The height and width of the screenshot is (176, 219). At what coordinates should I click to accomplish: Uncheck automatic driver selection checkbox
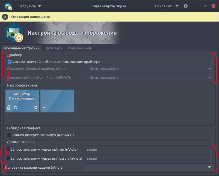(10, 62)
